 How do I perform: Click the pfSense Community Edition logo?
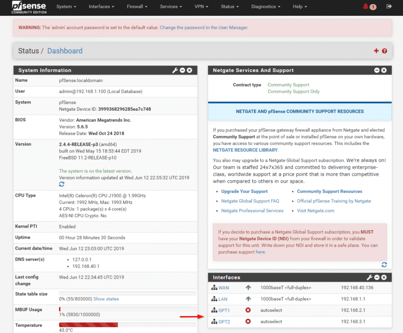[29, 7]
